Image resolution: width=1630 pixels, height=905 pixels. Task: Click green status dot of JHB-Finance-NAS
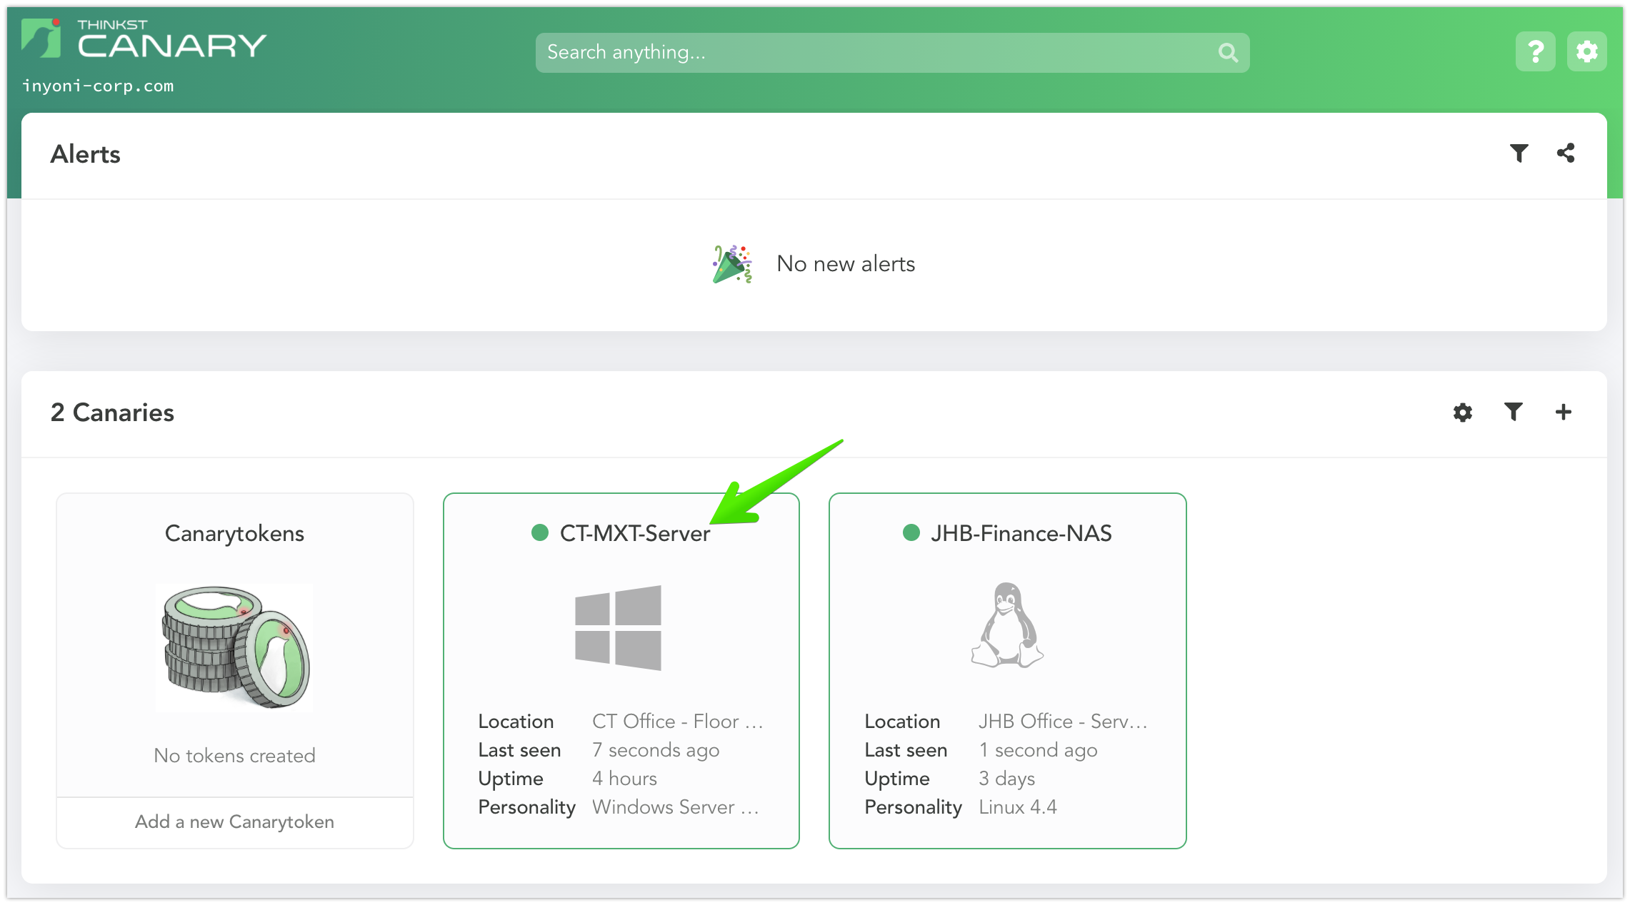tap(911, 532)
